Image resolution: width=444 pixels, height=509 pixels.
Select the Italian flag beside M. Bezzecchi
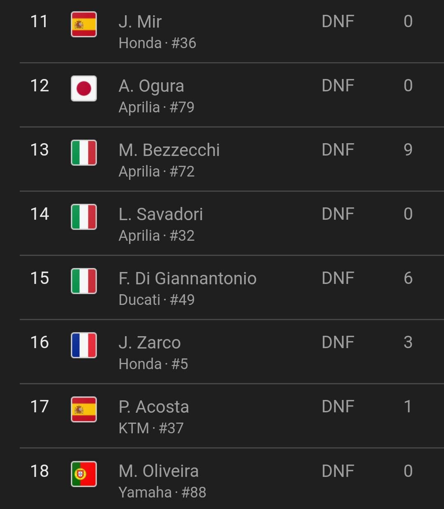(x=84, y=153)
